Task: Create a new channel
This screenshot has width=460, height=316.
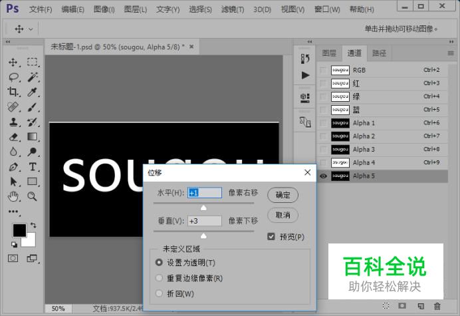Action: pyautogui.click(x=421, y=306)
